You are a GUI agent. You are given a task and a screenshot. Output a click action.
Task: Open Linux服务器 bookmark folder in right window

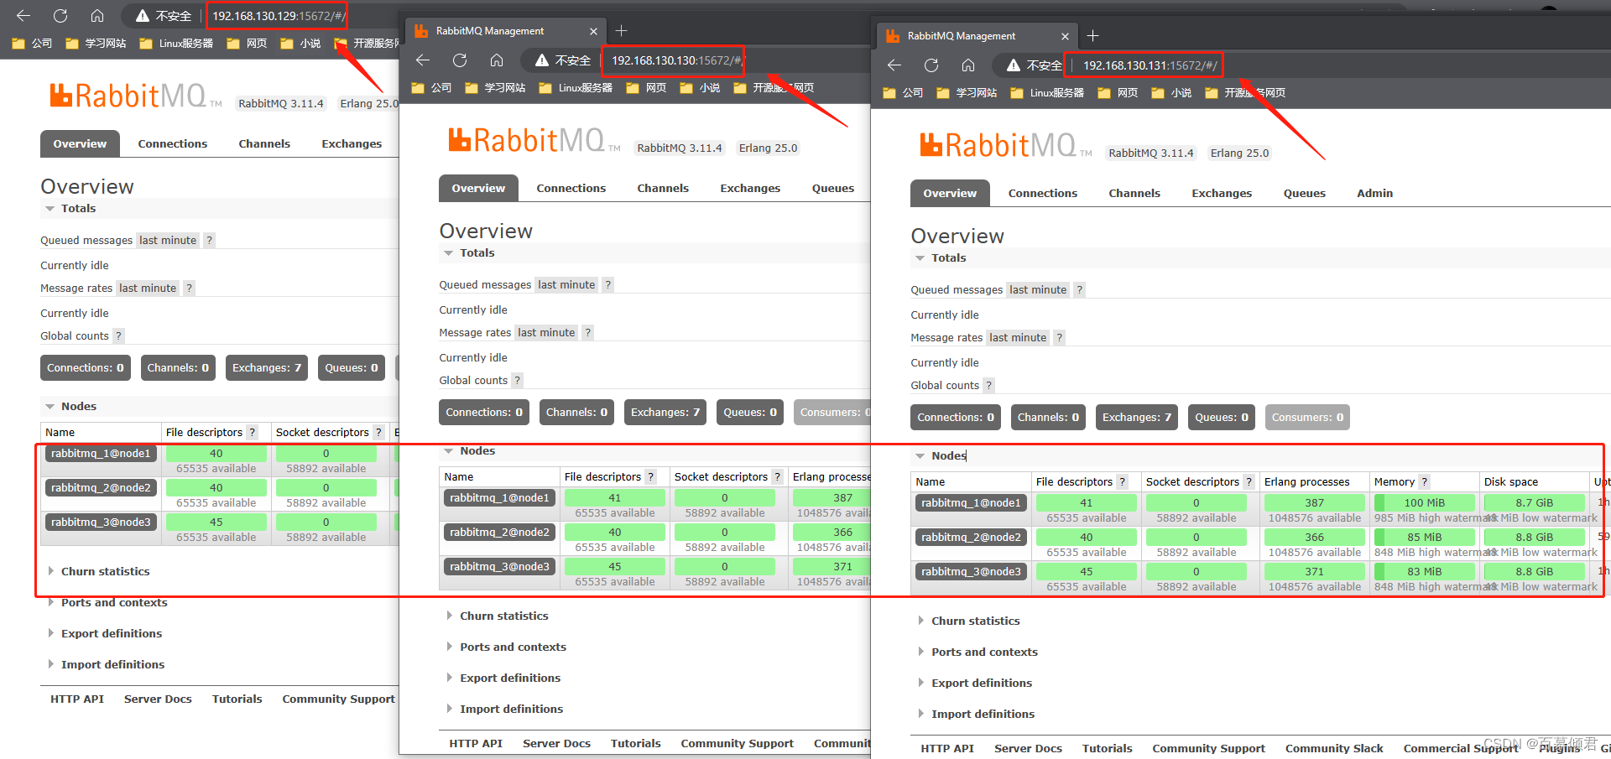point(1047,93)
